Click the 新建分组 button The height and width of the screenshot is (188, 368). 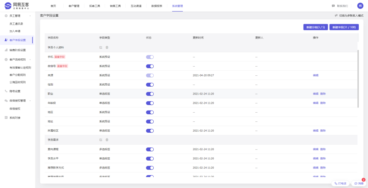(x=315, y=27)
